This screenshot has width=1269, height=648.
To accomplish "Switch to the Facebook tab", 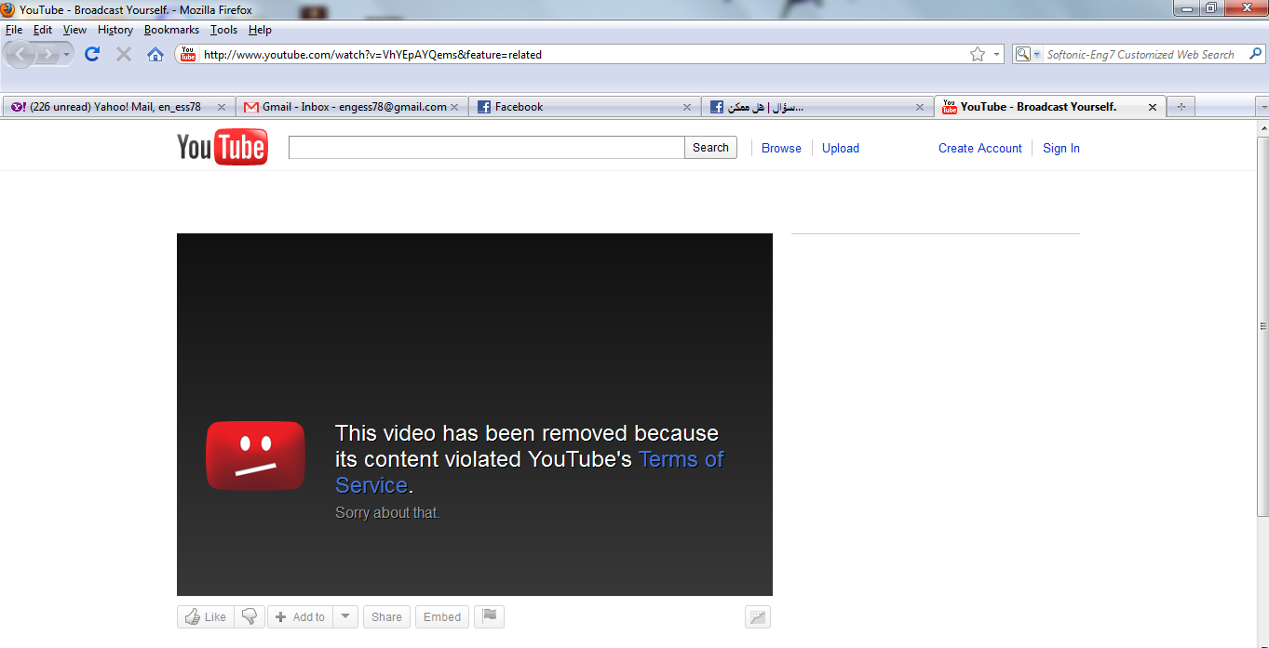I will point(584,107).
